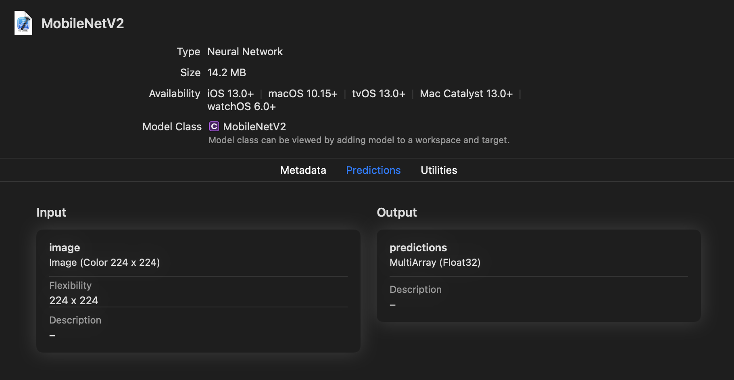Click Image (Color 224 x 224) type text
Image resolution: width=734 pixels, height=380 pixels.
(104, 263)
